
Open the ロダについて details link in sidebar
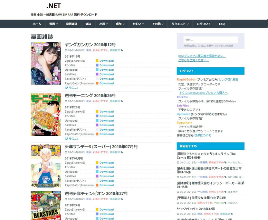coord(203,136)
